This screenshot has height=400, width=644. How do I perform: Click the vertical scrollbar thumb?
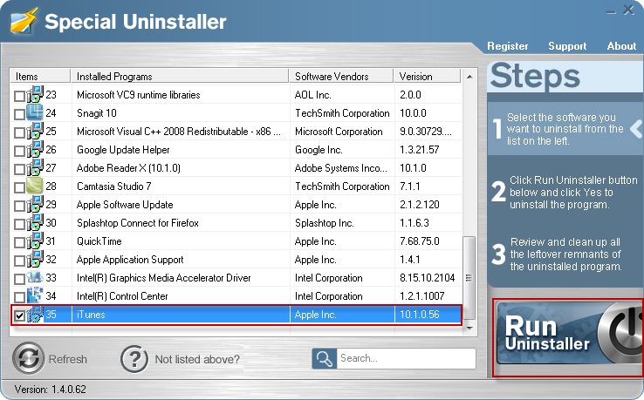tap(469, 278)
